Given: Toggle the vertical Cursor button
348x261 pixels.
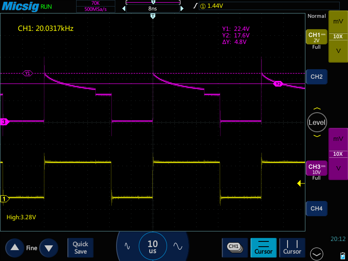Looking at the screenshot, I should coord(292,247).
